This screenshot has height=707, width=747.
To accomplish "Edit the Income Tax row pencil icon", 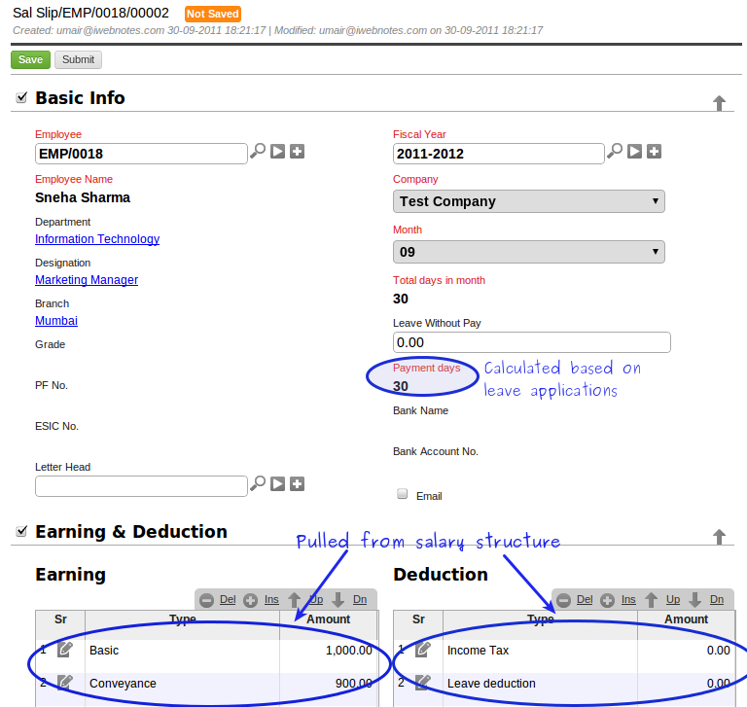I will [422, 650].
